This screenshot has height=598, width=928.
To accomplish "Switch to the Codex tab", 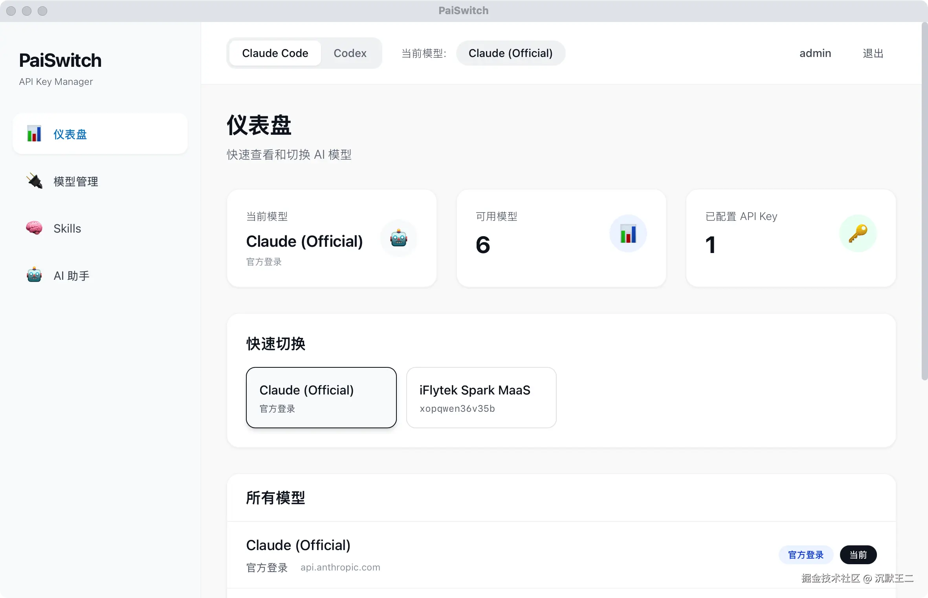I will pyautogui.click(x=350, y=53).
